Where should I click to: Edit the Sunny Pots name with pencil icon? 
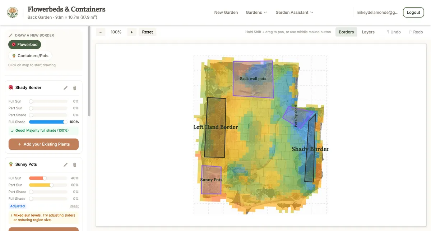[x=65, y=164]
